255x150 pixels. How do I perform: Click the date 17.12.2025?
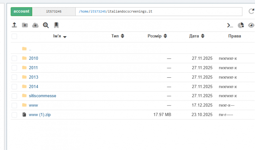pyautogui.click(x=202, y=105)
